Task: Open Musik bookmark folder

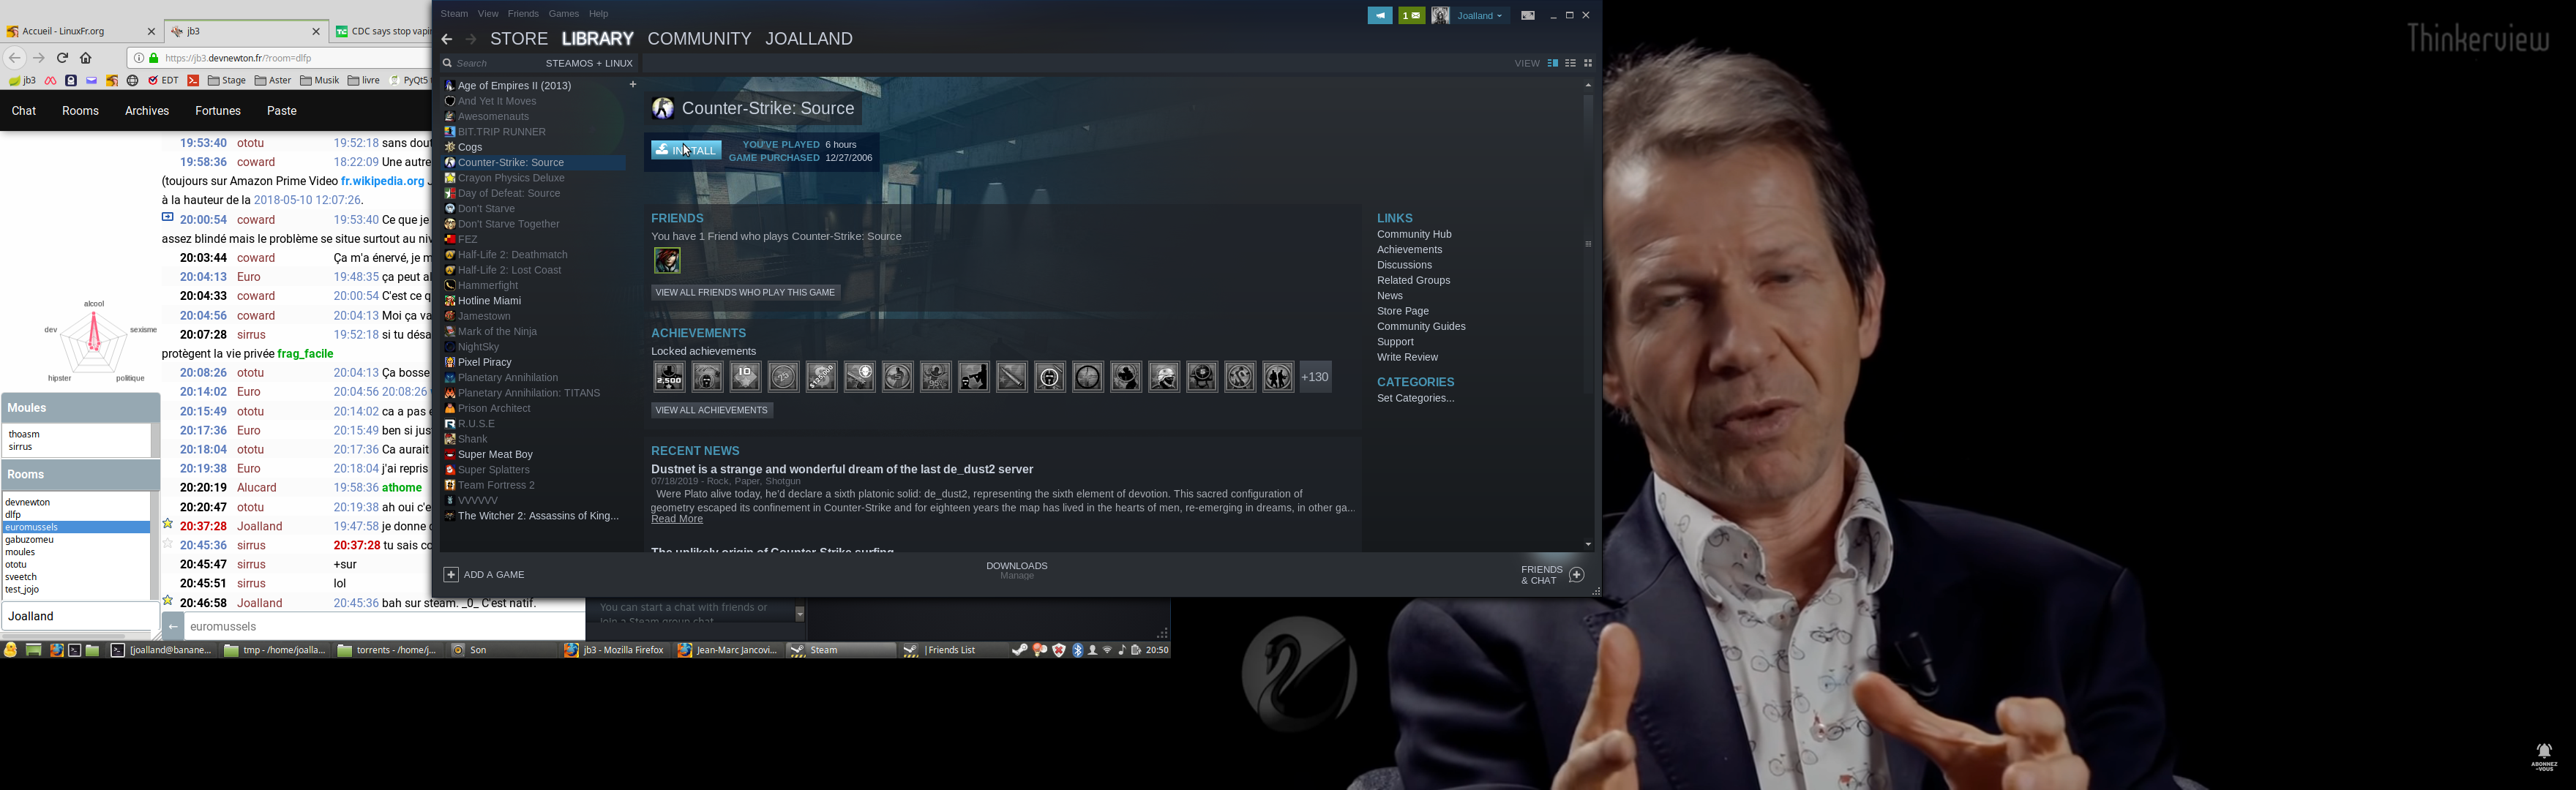Action: pyautogui.click(x=320, y=81)
